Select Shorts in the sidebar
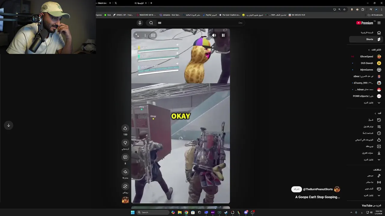 pos(366,39)
